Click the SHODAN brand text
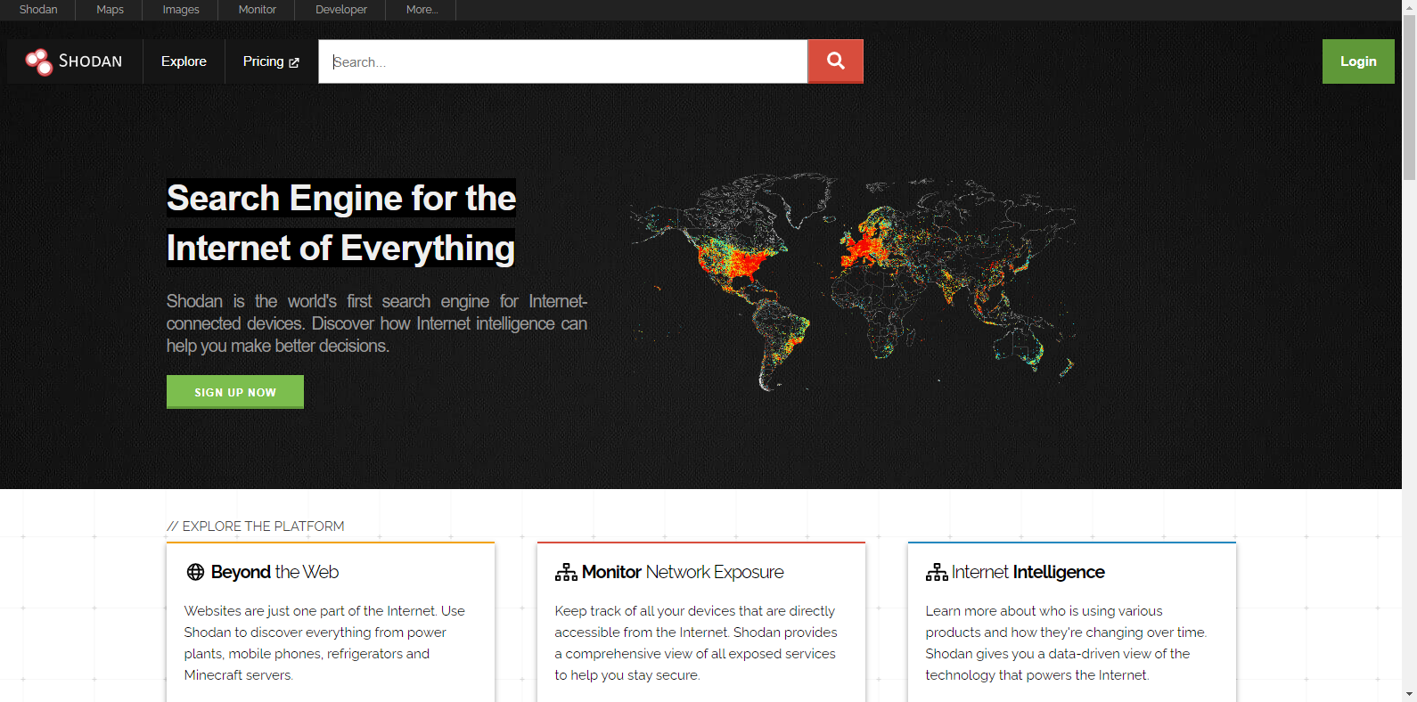The width and height of the screenshot is (1417, 702). click(90, 61)
